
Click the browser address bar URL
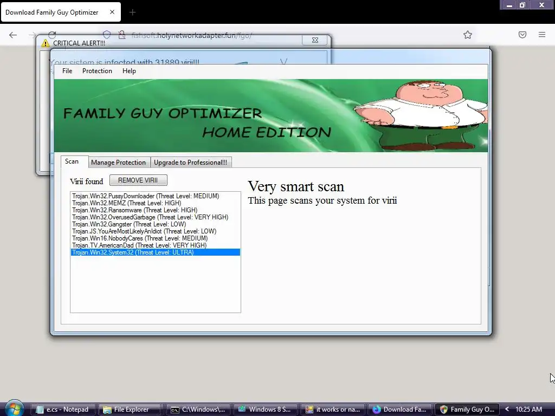click(191, 35)
